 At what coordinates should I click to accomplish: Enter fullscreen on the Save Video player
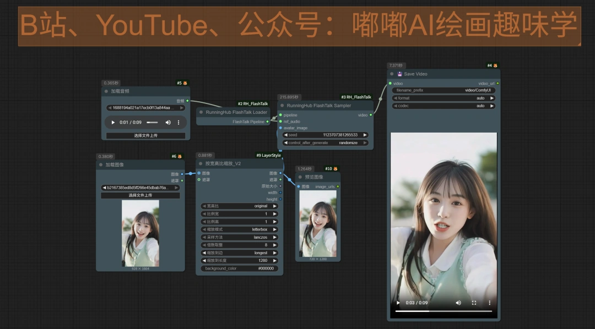474,303
